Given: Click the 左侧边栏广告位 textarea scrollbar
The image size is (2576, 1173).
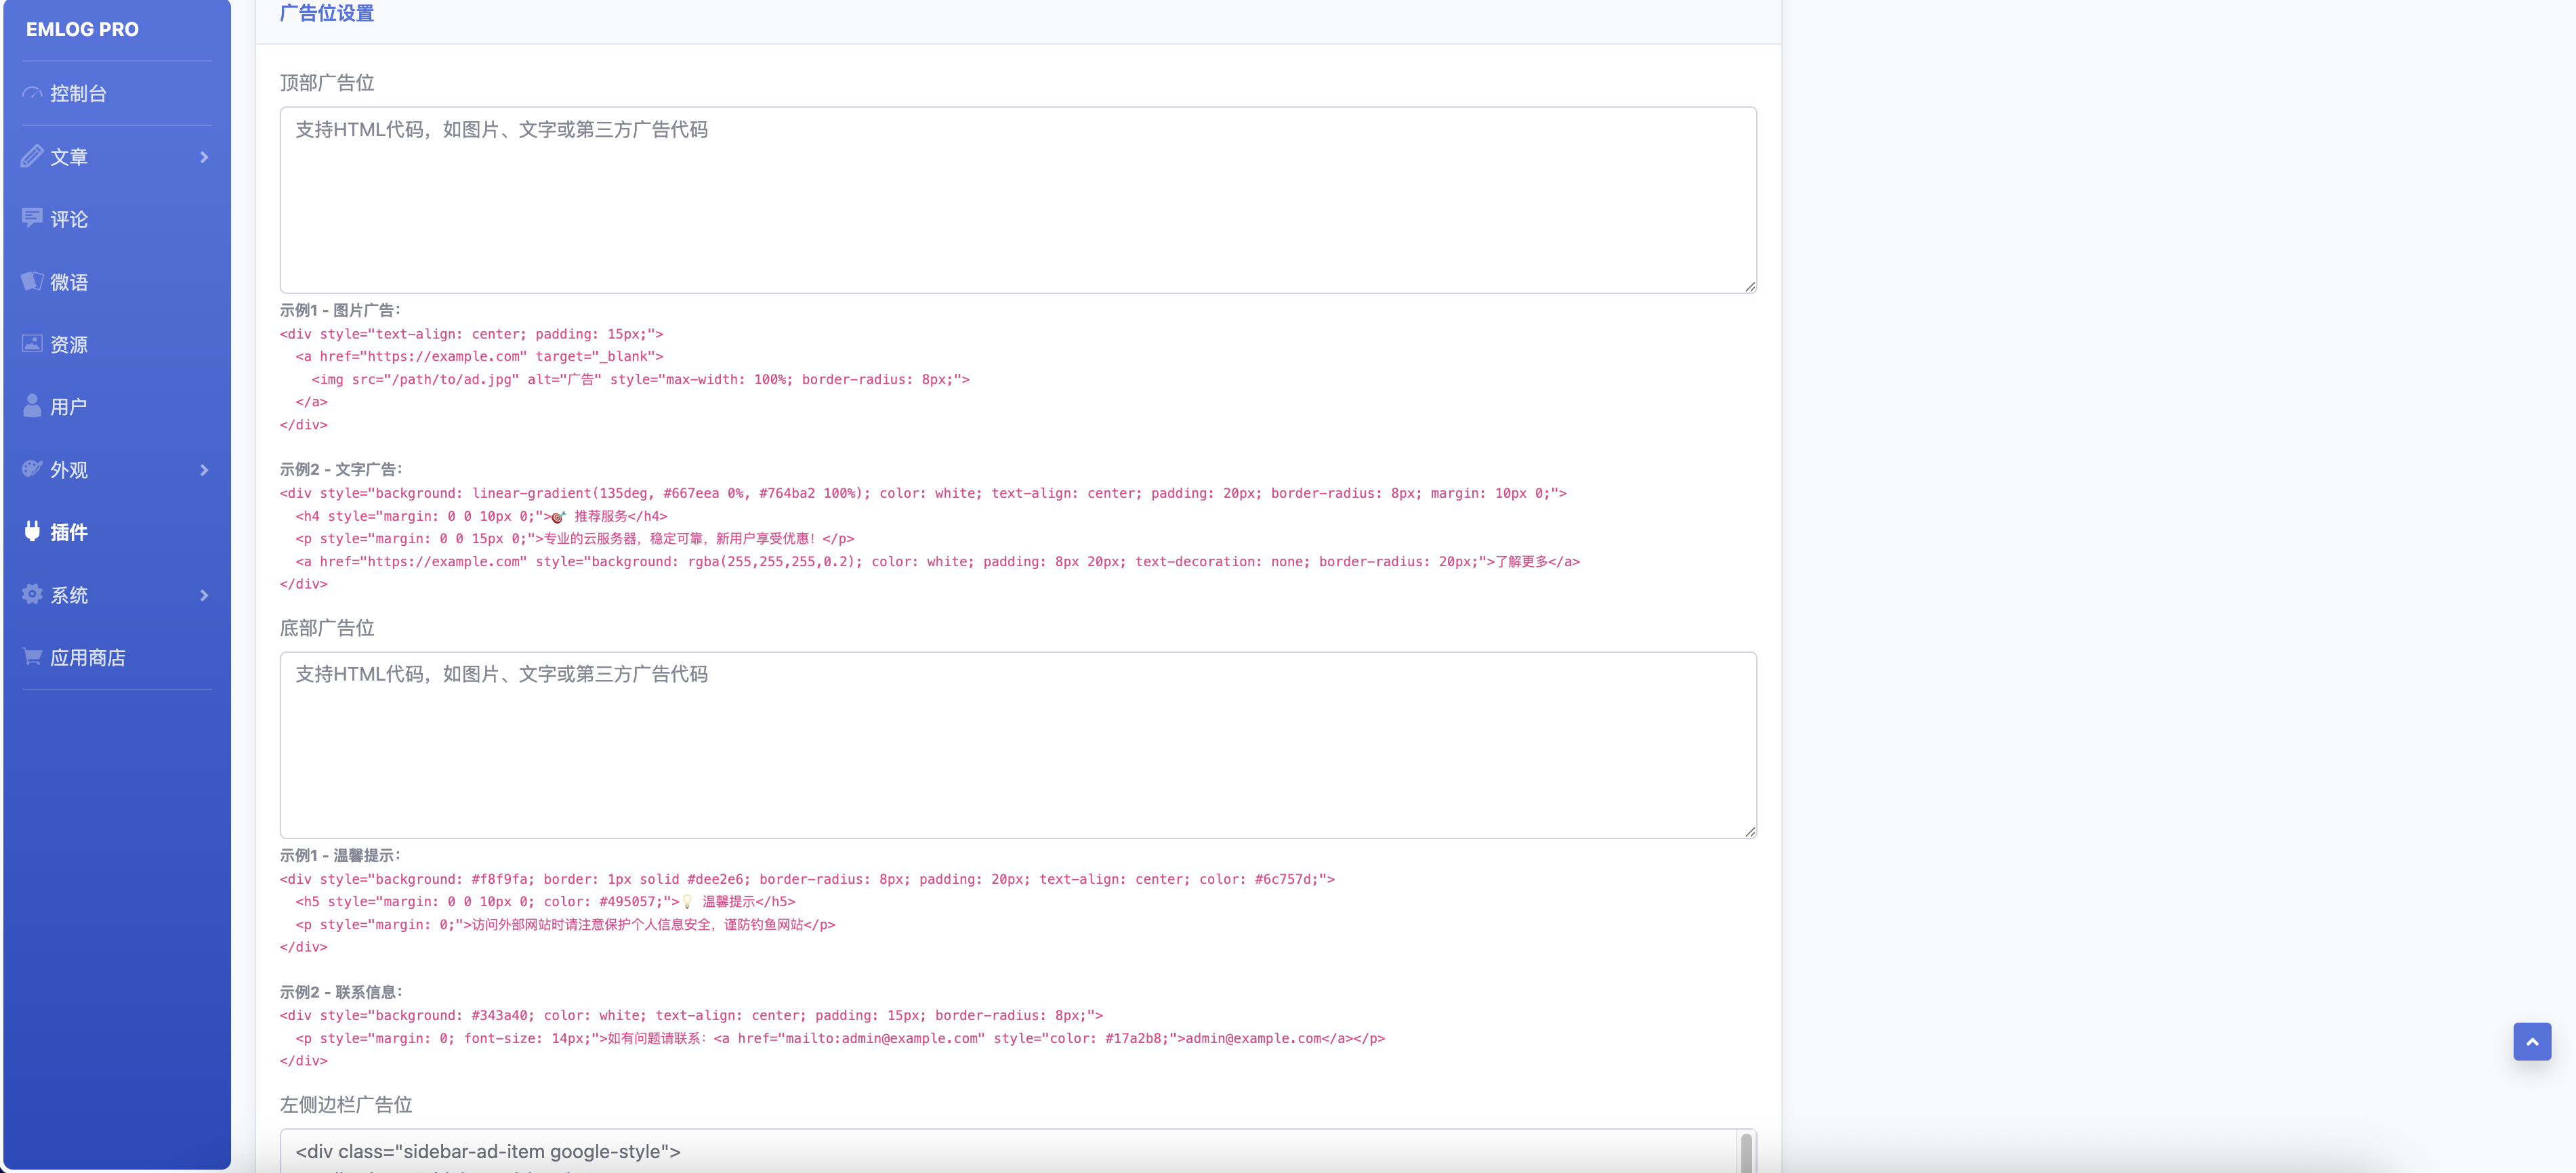Looking at the screenshot, I should coord(1746,1152).
